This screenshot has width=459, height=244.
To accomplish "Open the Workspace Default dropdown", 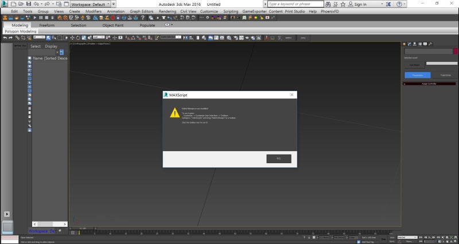I will (x=90, y=4).
